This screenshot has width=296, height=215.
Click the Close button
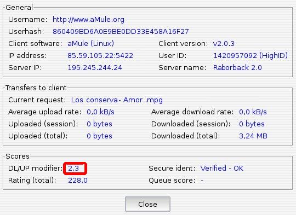click(147, 204)
